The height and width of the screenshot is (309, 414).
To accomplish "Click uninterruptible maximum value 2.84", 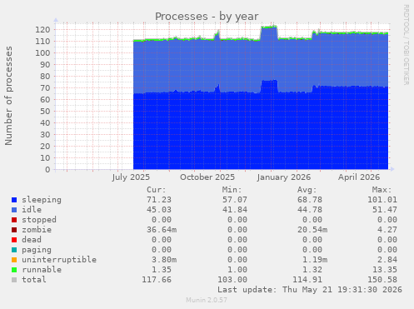I will point(387,260).
